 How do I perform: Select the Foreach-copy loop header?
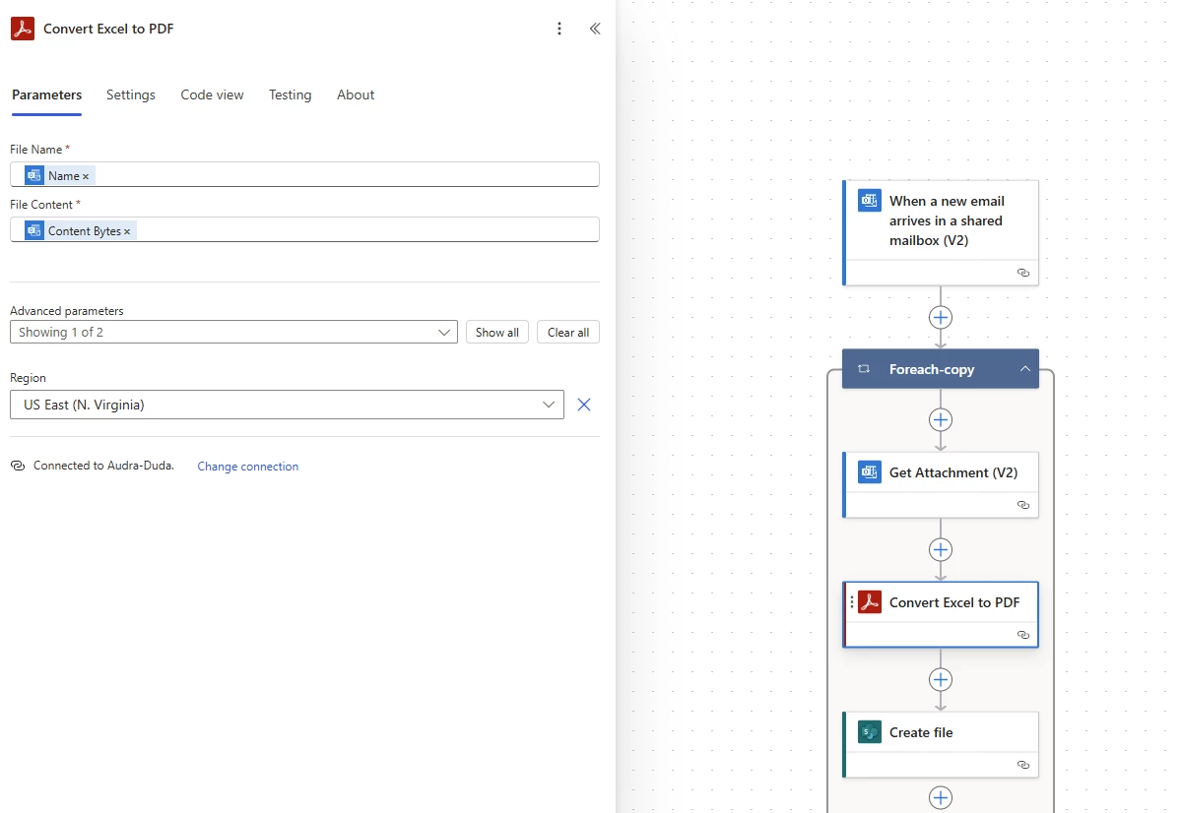coord(941,369)
